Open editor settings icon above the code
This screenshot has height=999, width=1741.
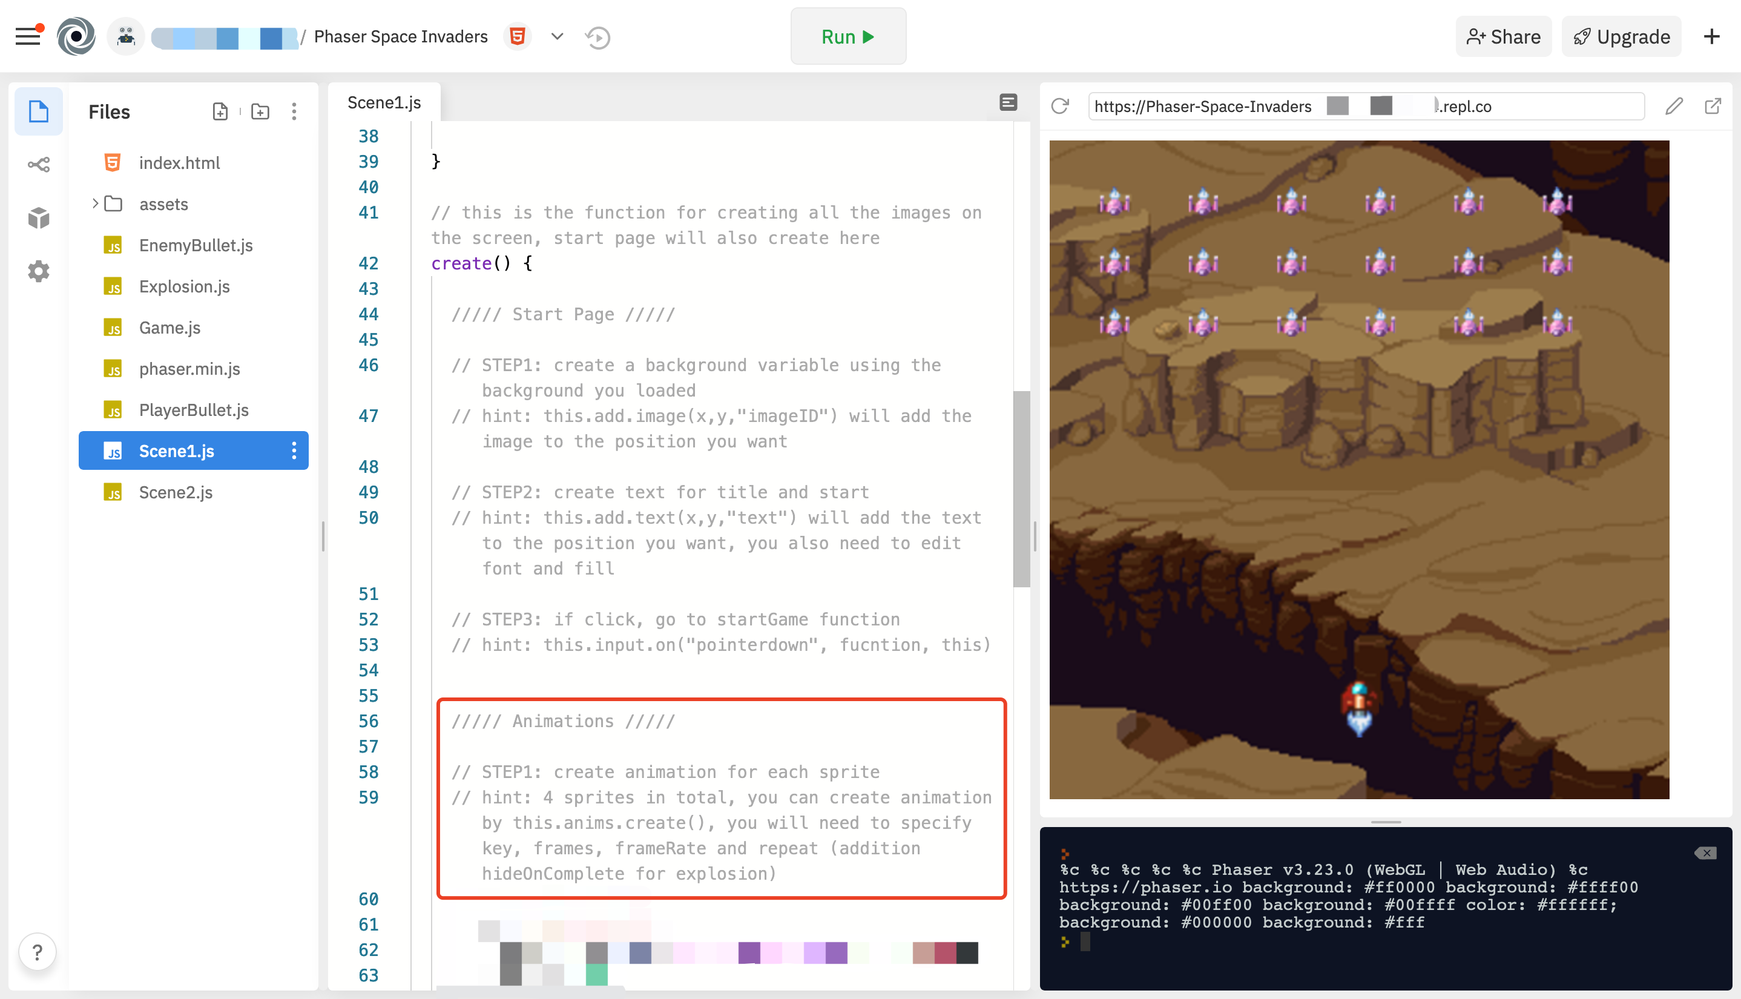tap(1009, 102)
